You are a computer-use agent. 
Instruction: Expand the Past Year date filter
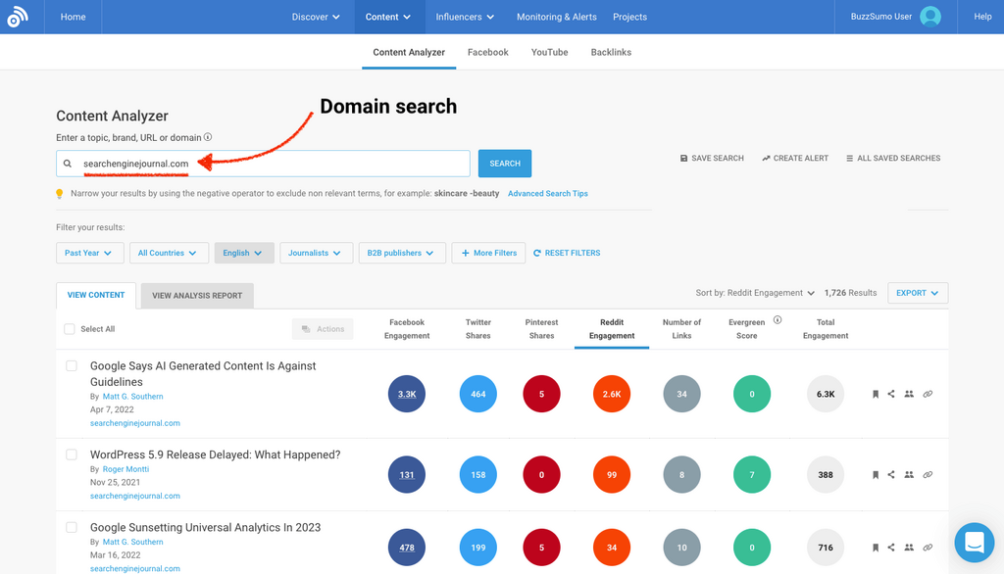click(89, 253)
